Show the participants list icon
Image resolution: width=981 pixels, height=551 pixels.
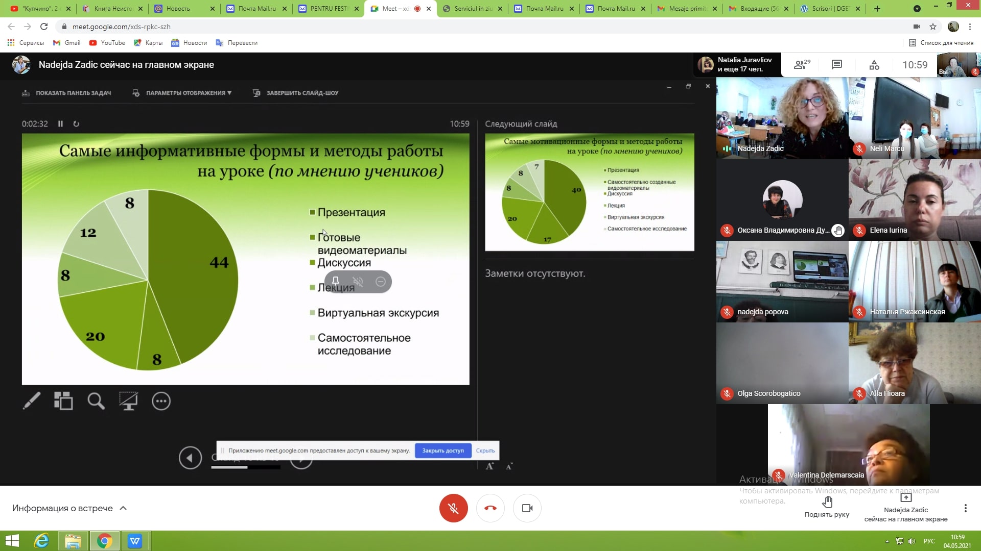click(801, 65)
